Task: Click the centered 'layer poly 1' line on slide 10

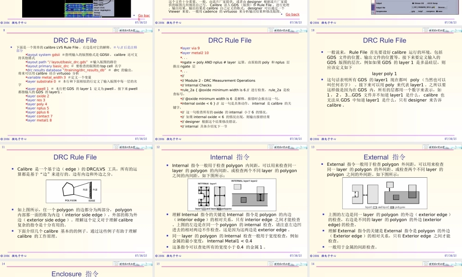Action: pos(384,73)
